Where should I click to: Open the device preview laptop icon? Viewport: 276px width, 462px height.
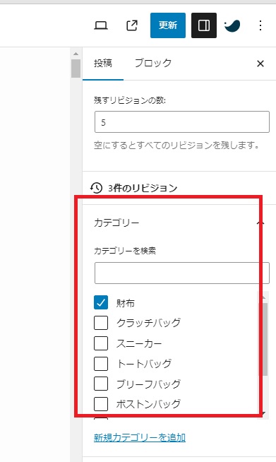point(101,25)
